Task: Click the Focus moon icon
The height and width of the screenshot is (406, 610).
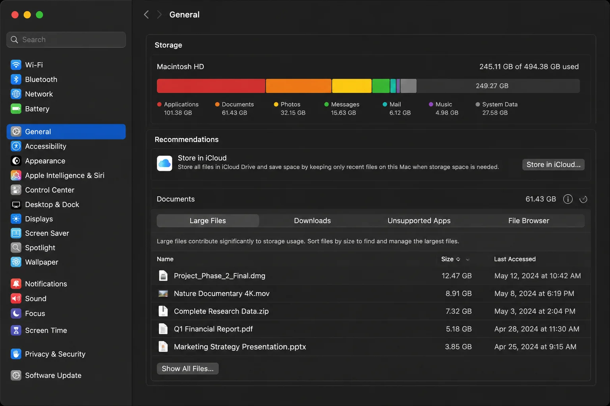Action: 16,314
